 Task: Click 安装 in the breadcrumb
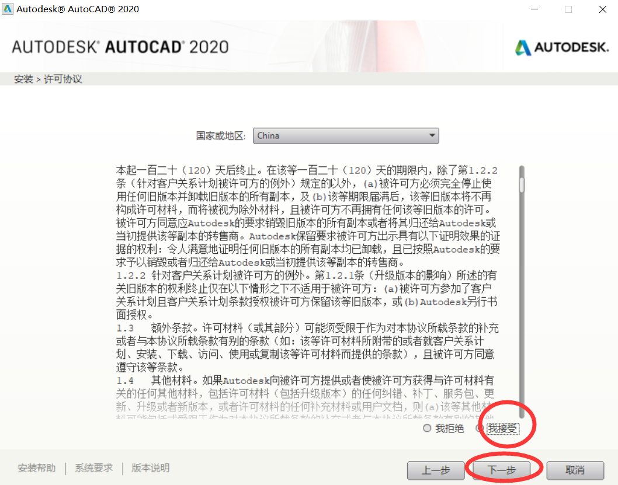[x=23, y=79]
